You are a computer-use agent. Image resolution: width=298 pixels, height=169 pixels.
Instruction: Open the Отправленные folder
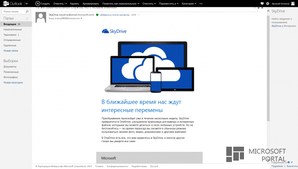point(12,40)
